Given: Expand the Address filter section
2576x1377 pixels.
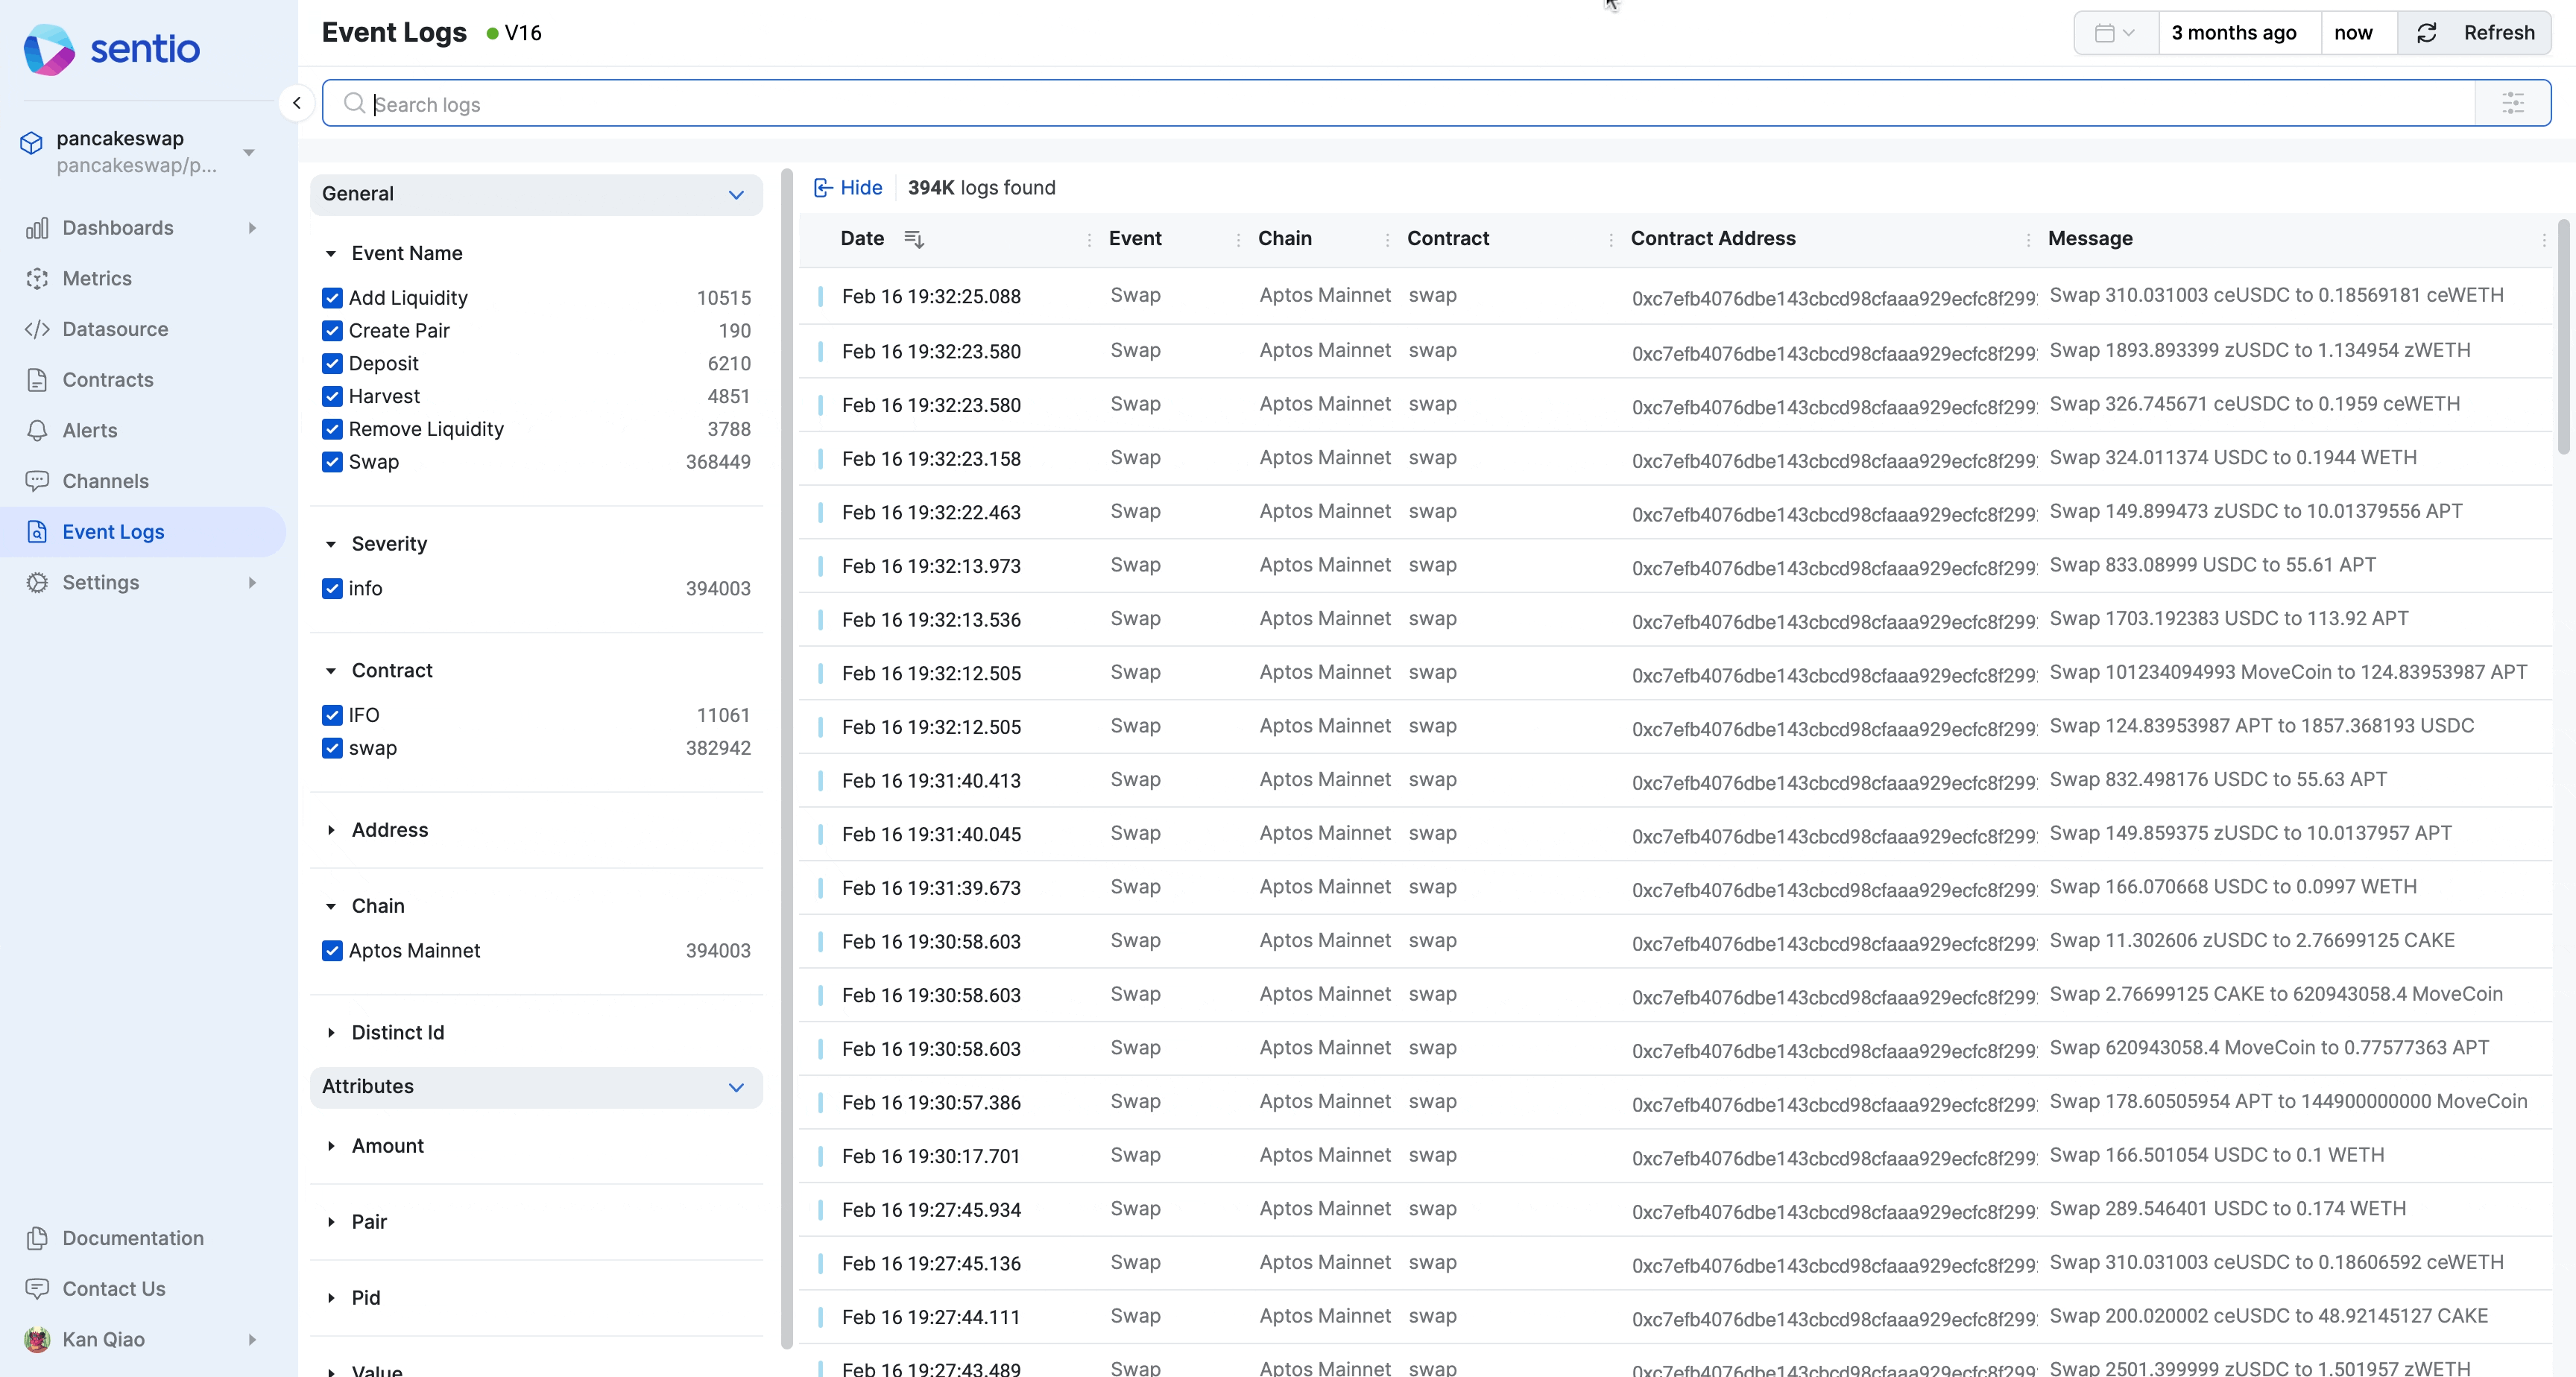Looking at the screenshot, I should (389, 830).
